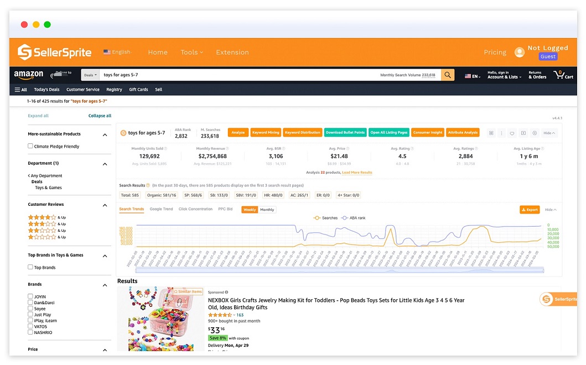Click the orange icon beside 'toys for ages 5-7'
Screen dimensions: 586x365
(123, 133)
